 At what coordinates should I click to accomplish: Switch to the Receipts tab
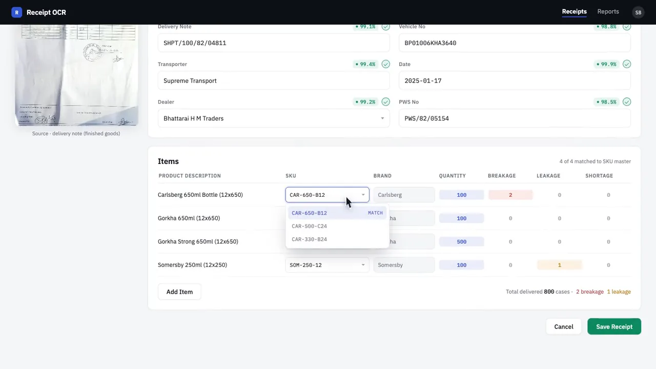pos(574,12)
